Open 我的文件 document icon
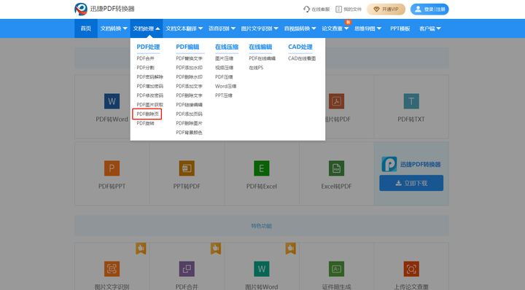This screenshot has height=290, width=525. point(338,9)
